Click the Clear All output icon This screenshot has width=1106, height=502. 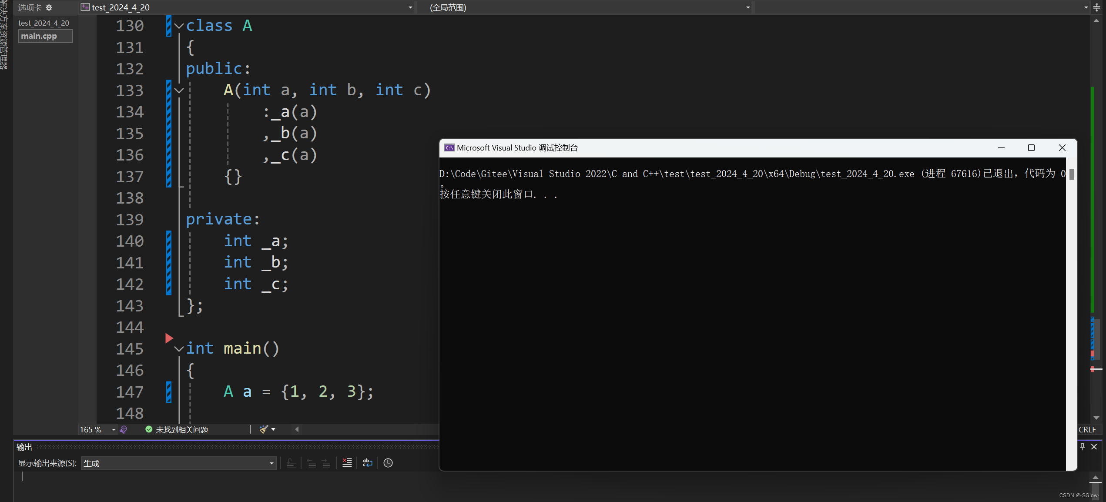click(347, 463)
